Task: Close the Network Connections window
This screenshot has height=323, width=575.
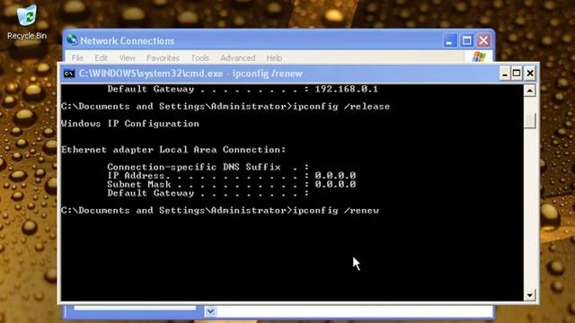Action: 483,40
